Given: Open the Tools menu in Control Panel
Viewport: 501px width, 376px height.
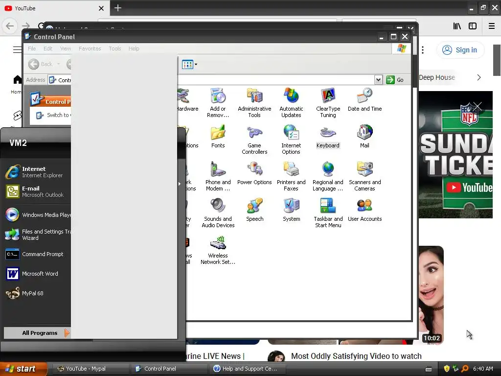Looking at the screenshot, I should pos(114,48).
